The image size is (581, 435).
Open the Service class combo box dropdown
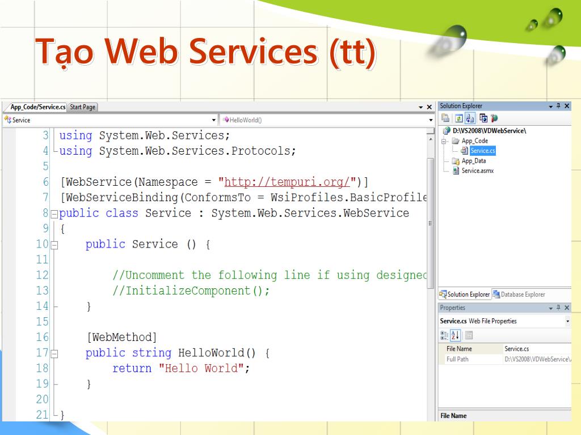point(214,120)
